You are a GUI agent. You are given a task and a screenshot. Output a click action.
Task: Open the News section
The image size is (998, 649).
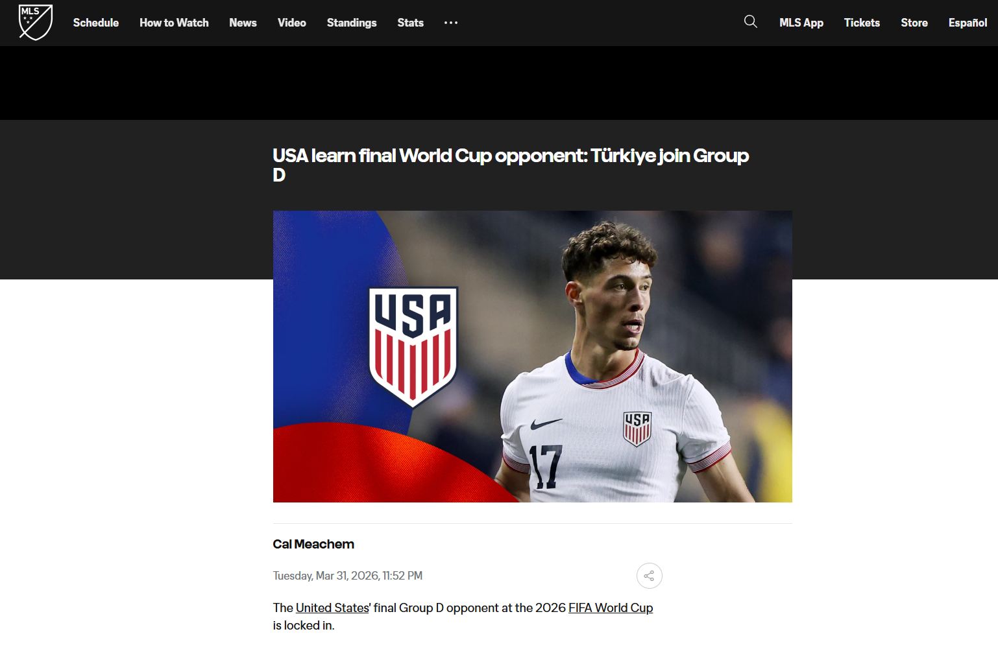click(243, 23)
